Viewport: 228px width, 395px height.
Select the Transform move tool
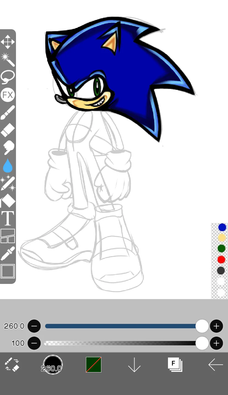[8, 42]
